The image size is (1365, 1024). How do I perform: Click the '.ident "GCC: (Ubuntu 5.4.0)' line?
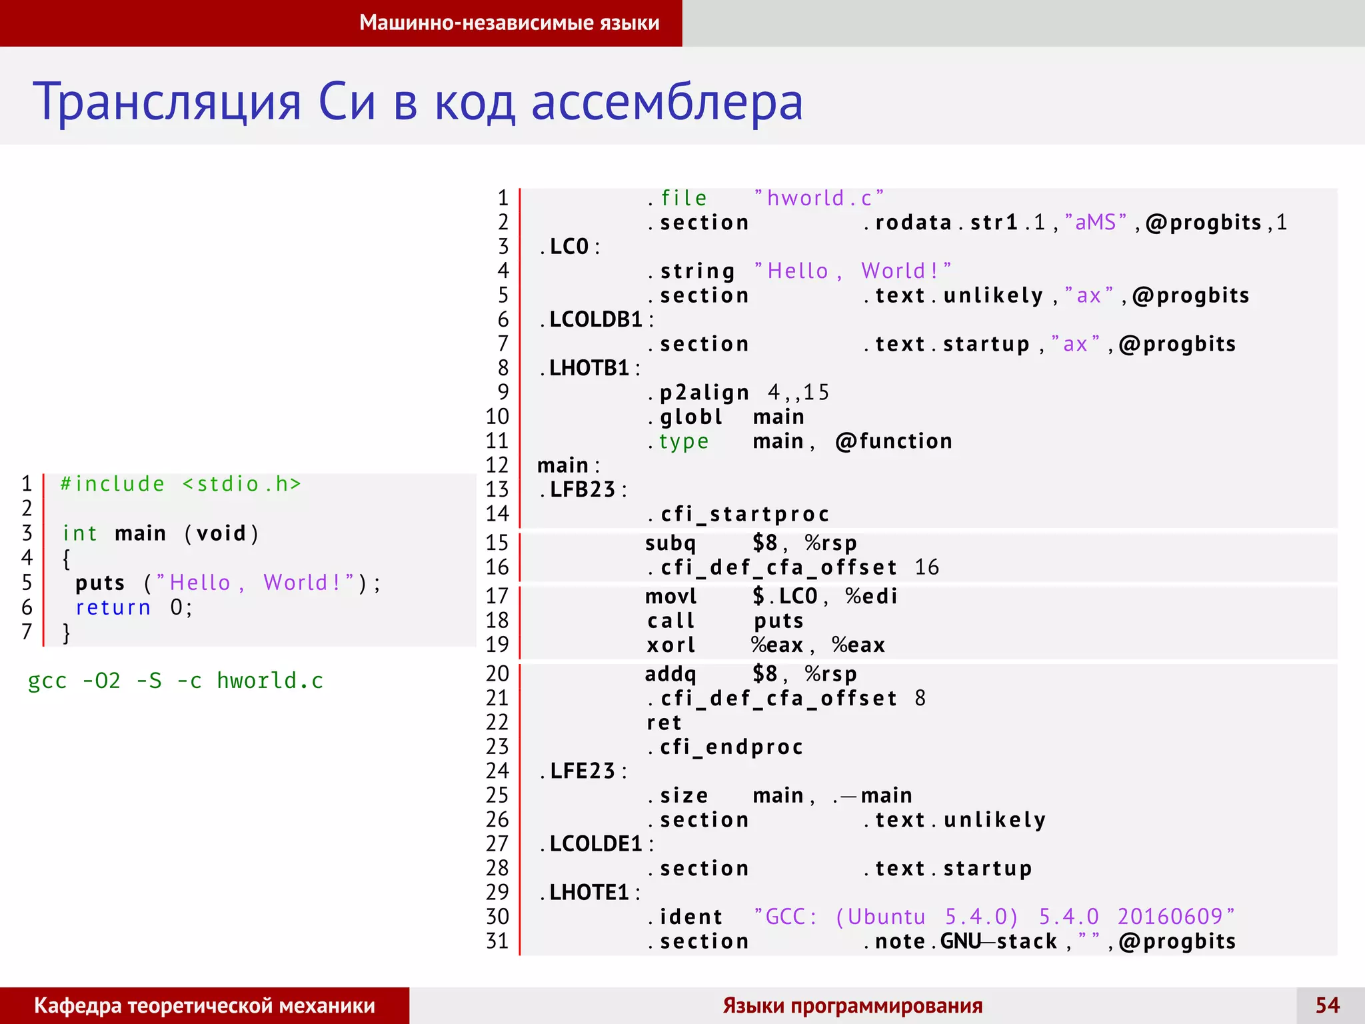[x=941, y=917]
